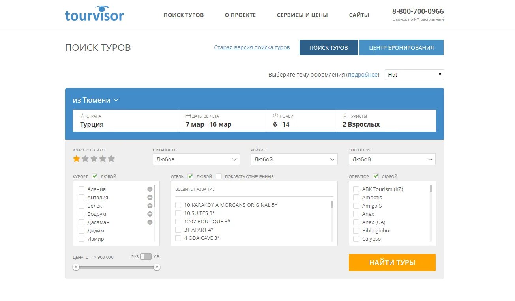
Task: Click the hotel name input field
Action: [254, 189]
